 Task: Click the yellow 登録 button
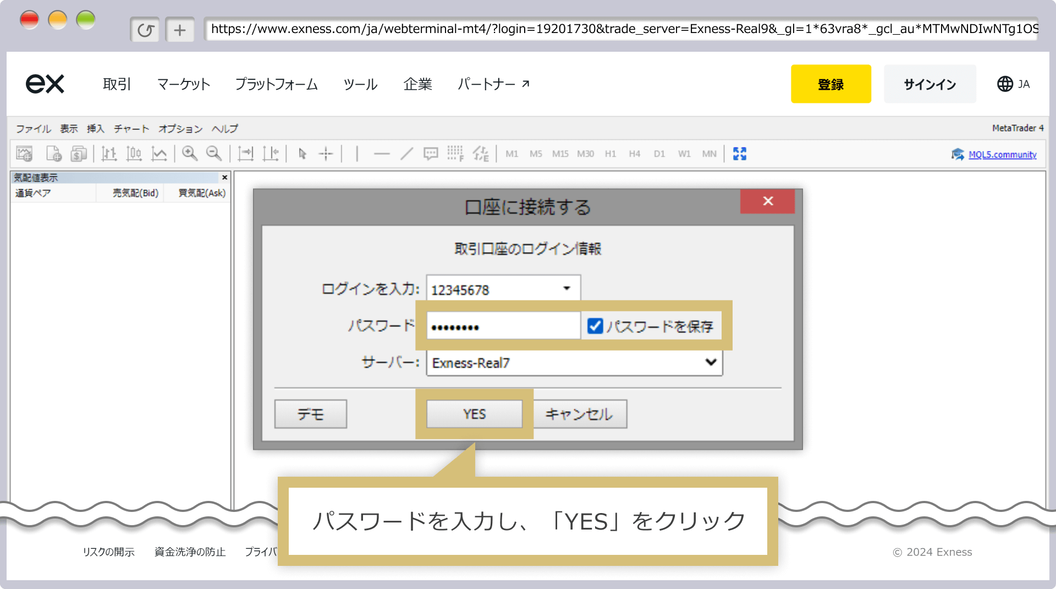point(831,84)
